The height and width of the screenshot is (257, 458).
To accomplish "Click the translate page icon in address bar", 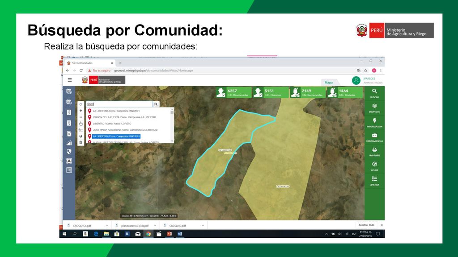I will 359,70.
